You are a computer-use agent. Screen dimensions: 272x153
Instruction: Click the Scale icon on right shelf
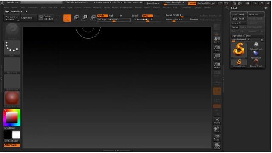pyautogui.click(x=217, y=138)
